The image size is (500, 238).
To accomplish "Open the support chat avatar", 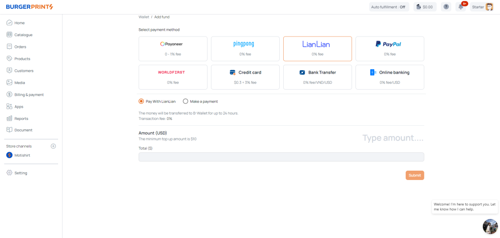I will pyautogui.click(x=490, y=226).
